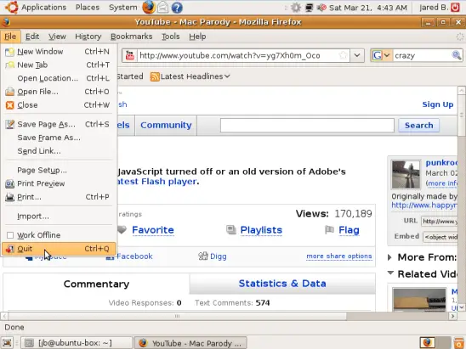The image size is (466, 349).
Task: Open the blue Help question mark launcher
Action: [x=177, y=8]
